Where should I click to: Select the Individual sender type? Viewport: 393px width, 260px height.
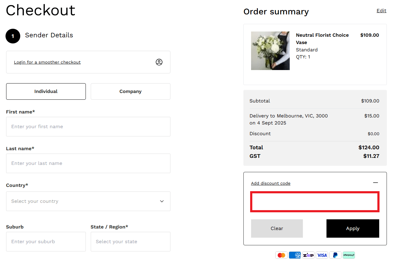coord(46,91)
